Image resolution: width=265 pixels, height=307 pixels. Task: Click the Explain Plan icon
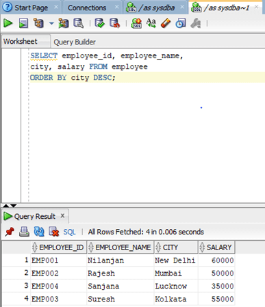pos(38,23)
